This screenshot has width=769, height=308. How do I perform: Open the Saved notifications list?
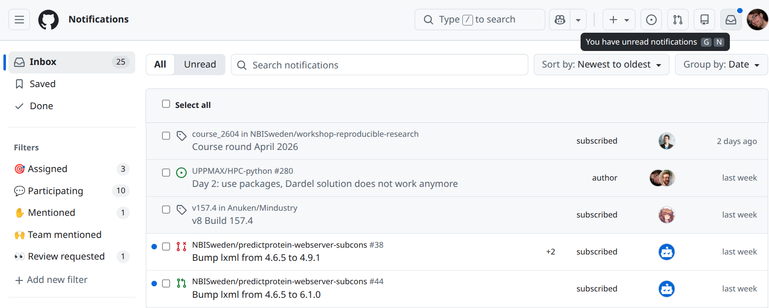(72, 84)
